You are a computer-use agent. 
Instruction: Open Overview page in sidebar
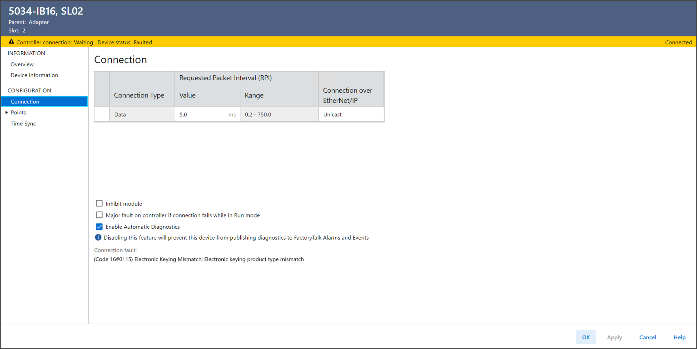(x=22, y=64)
